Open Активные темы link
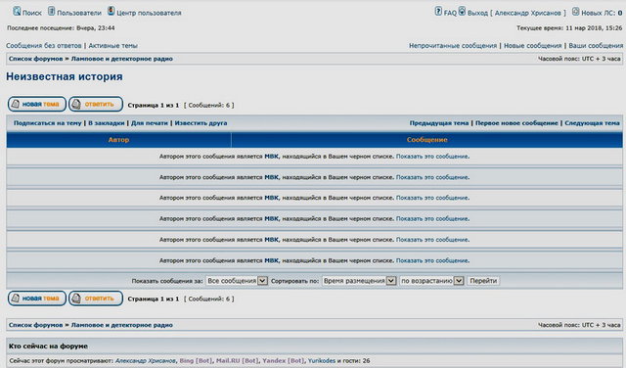Screen dimensions: 626x368 tap(113, 46)
